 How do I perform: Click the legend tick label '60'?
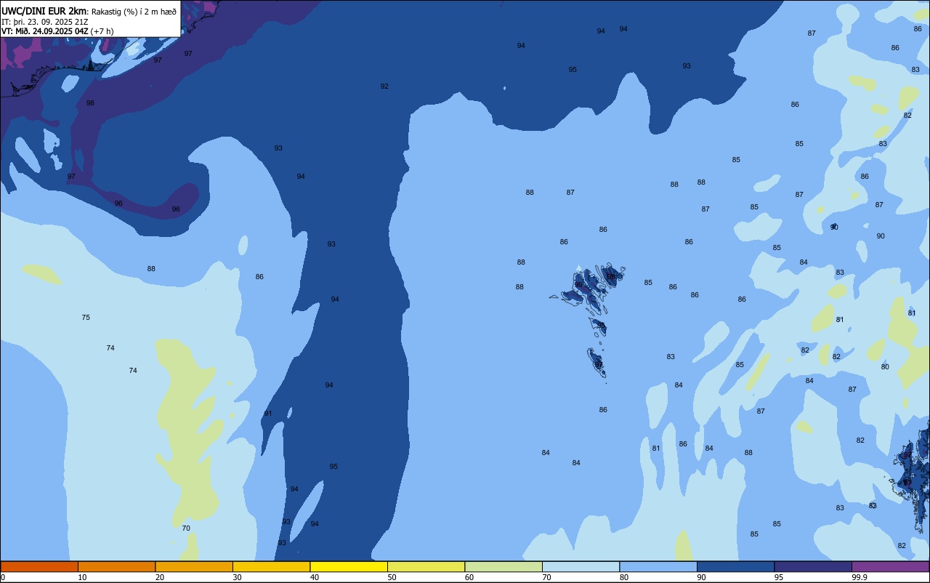469,577
